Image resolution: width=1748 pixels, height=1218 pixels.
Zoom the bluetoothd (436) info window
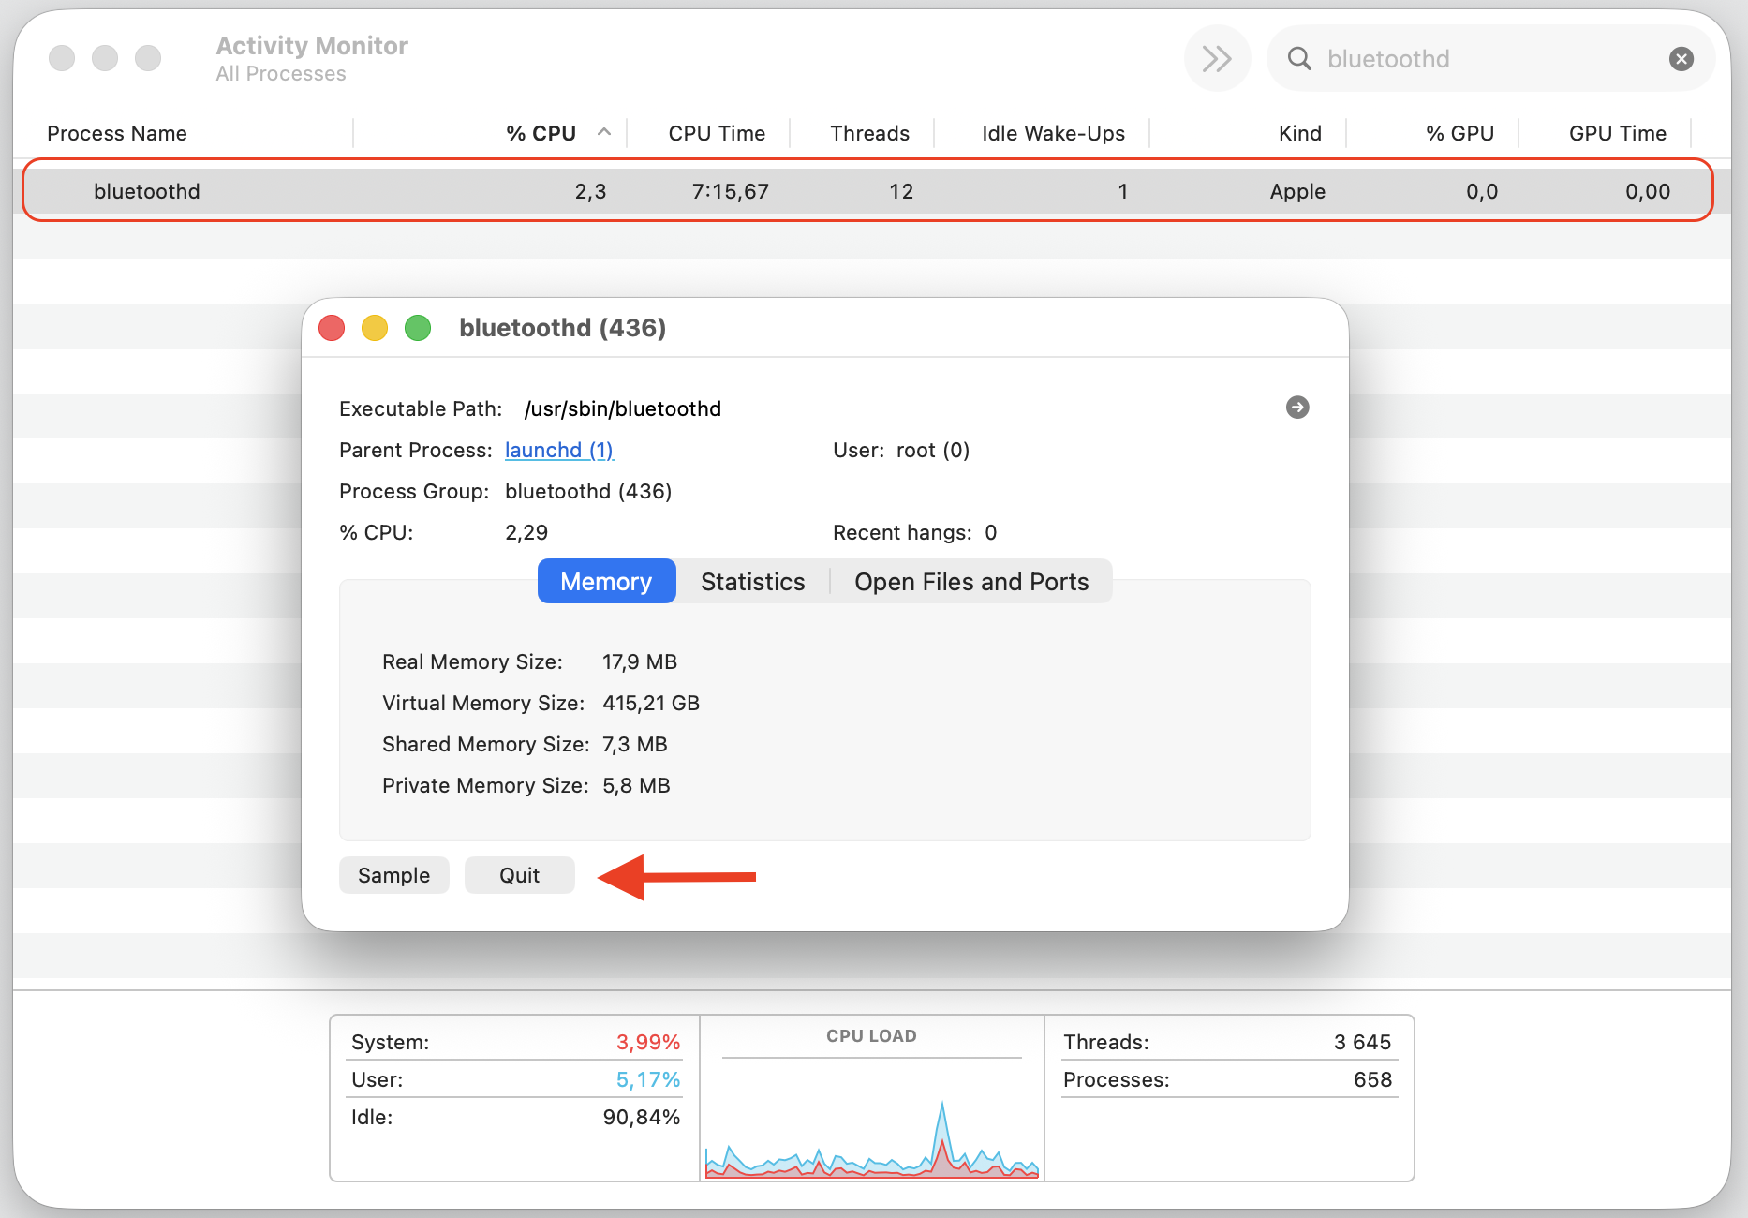(418, 328)
